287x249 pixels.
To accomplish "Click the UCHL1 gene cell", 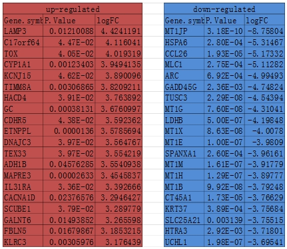I will [184, 242].
